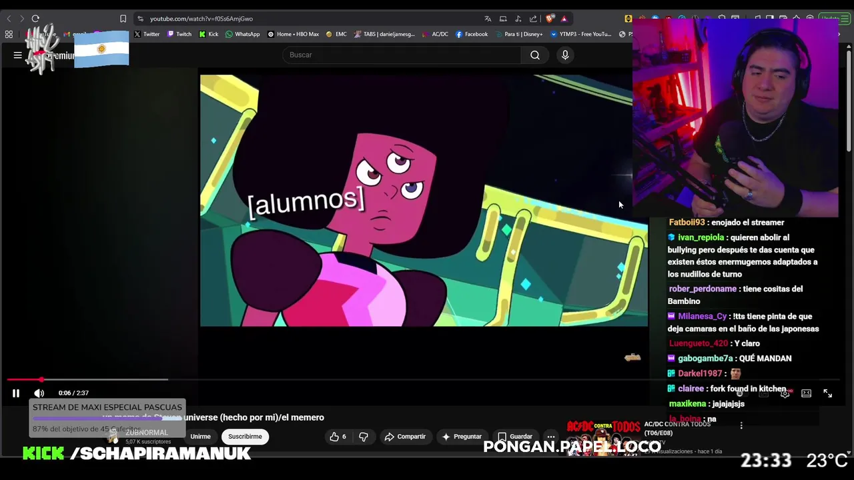Open the apps grid in bookmarks bar

tap(9, 34)
